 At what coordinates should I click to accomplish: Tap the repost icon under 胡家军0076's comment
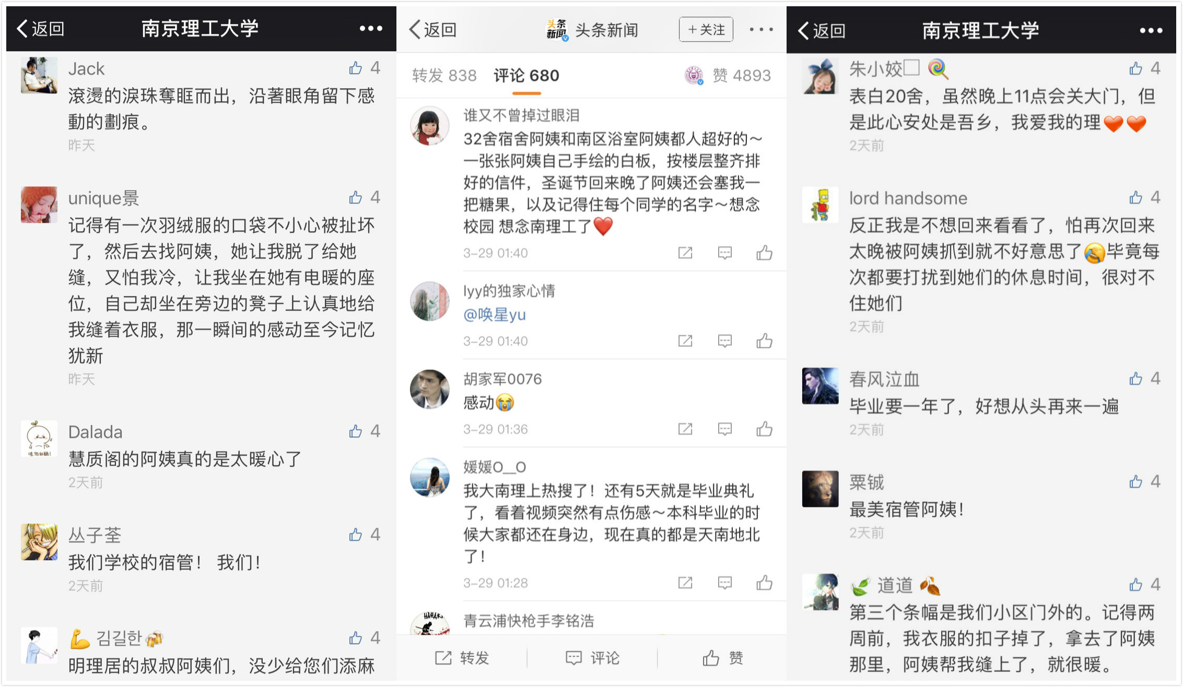coord(685,429)
